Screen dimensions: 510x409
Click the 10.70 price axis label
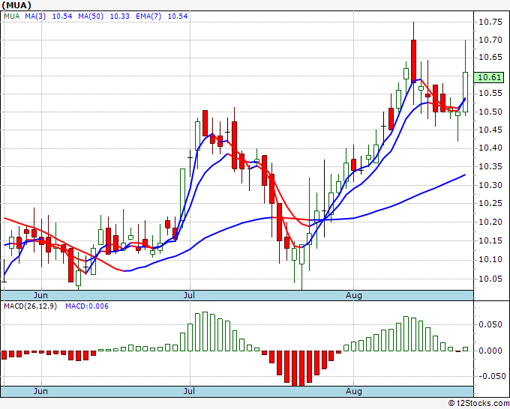tap(490, 40)
